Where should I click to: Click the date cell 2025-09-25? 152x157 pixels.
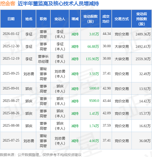coord(11,74)
